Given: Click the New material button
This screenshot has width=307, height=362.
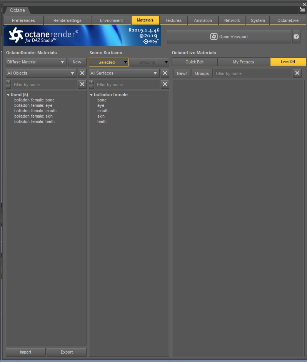Looking at the screenshot, I should click(77, 62).
